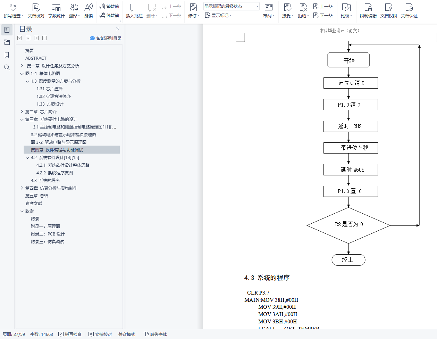Screen dimensions: 437x339
Task: Expand all outline levels icon in 目录 panel
Action: [x=20, y=38]
